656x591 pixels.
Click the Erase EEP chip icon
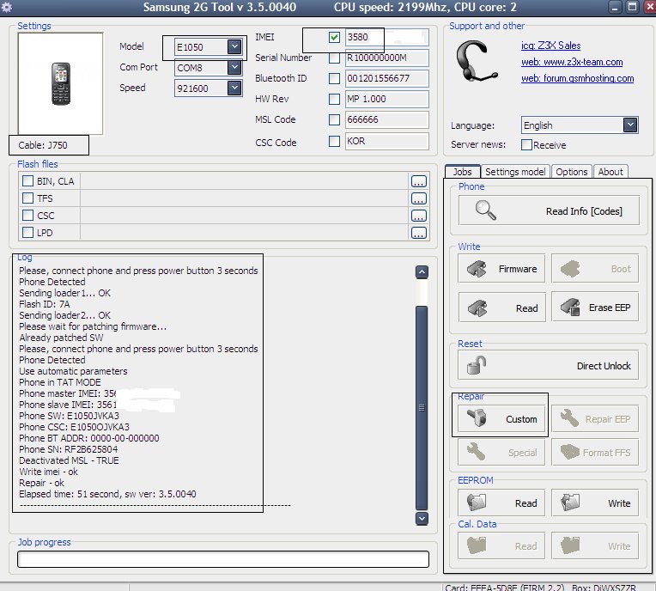(x=570, y=308)
